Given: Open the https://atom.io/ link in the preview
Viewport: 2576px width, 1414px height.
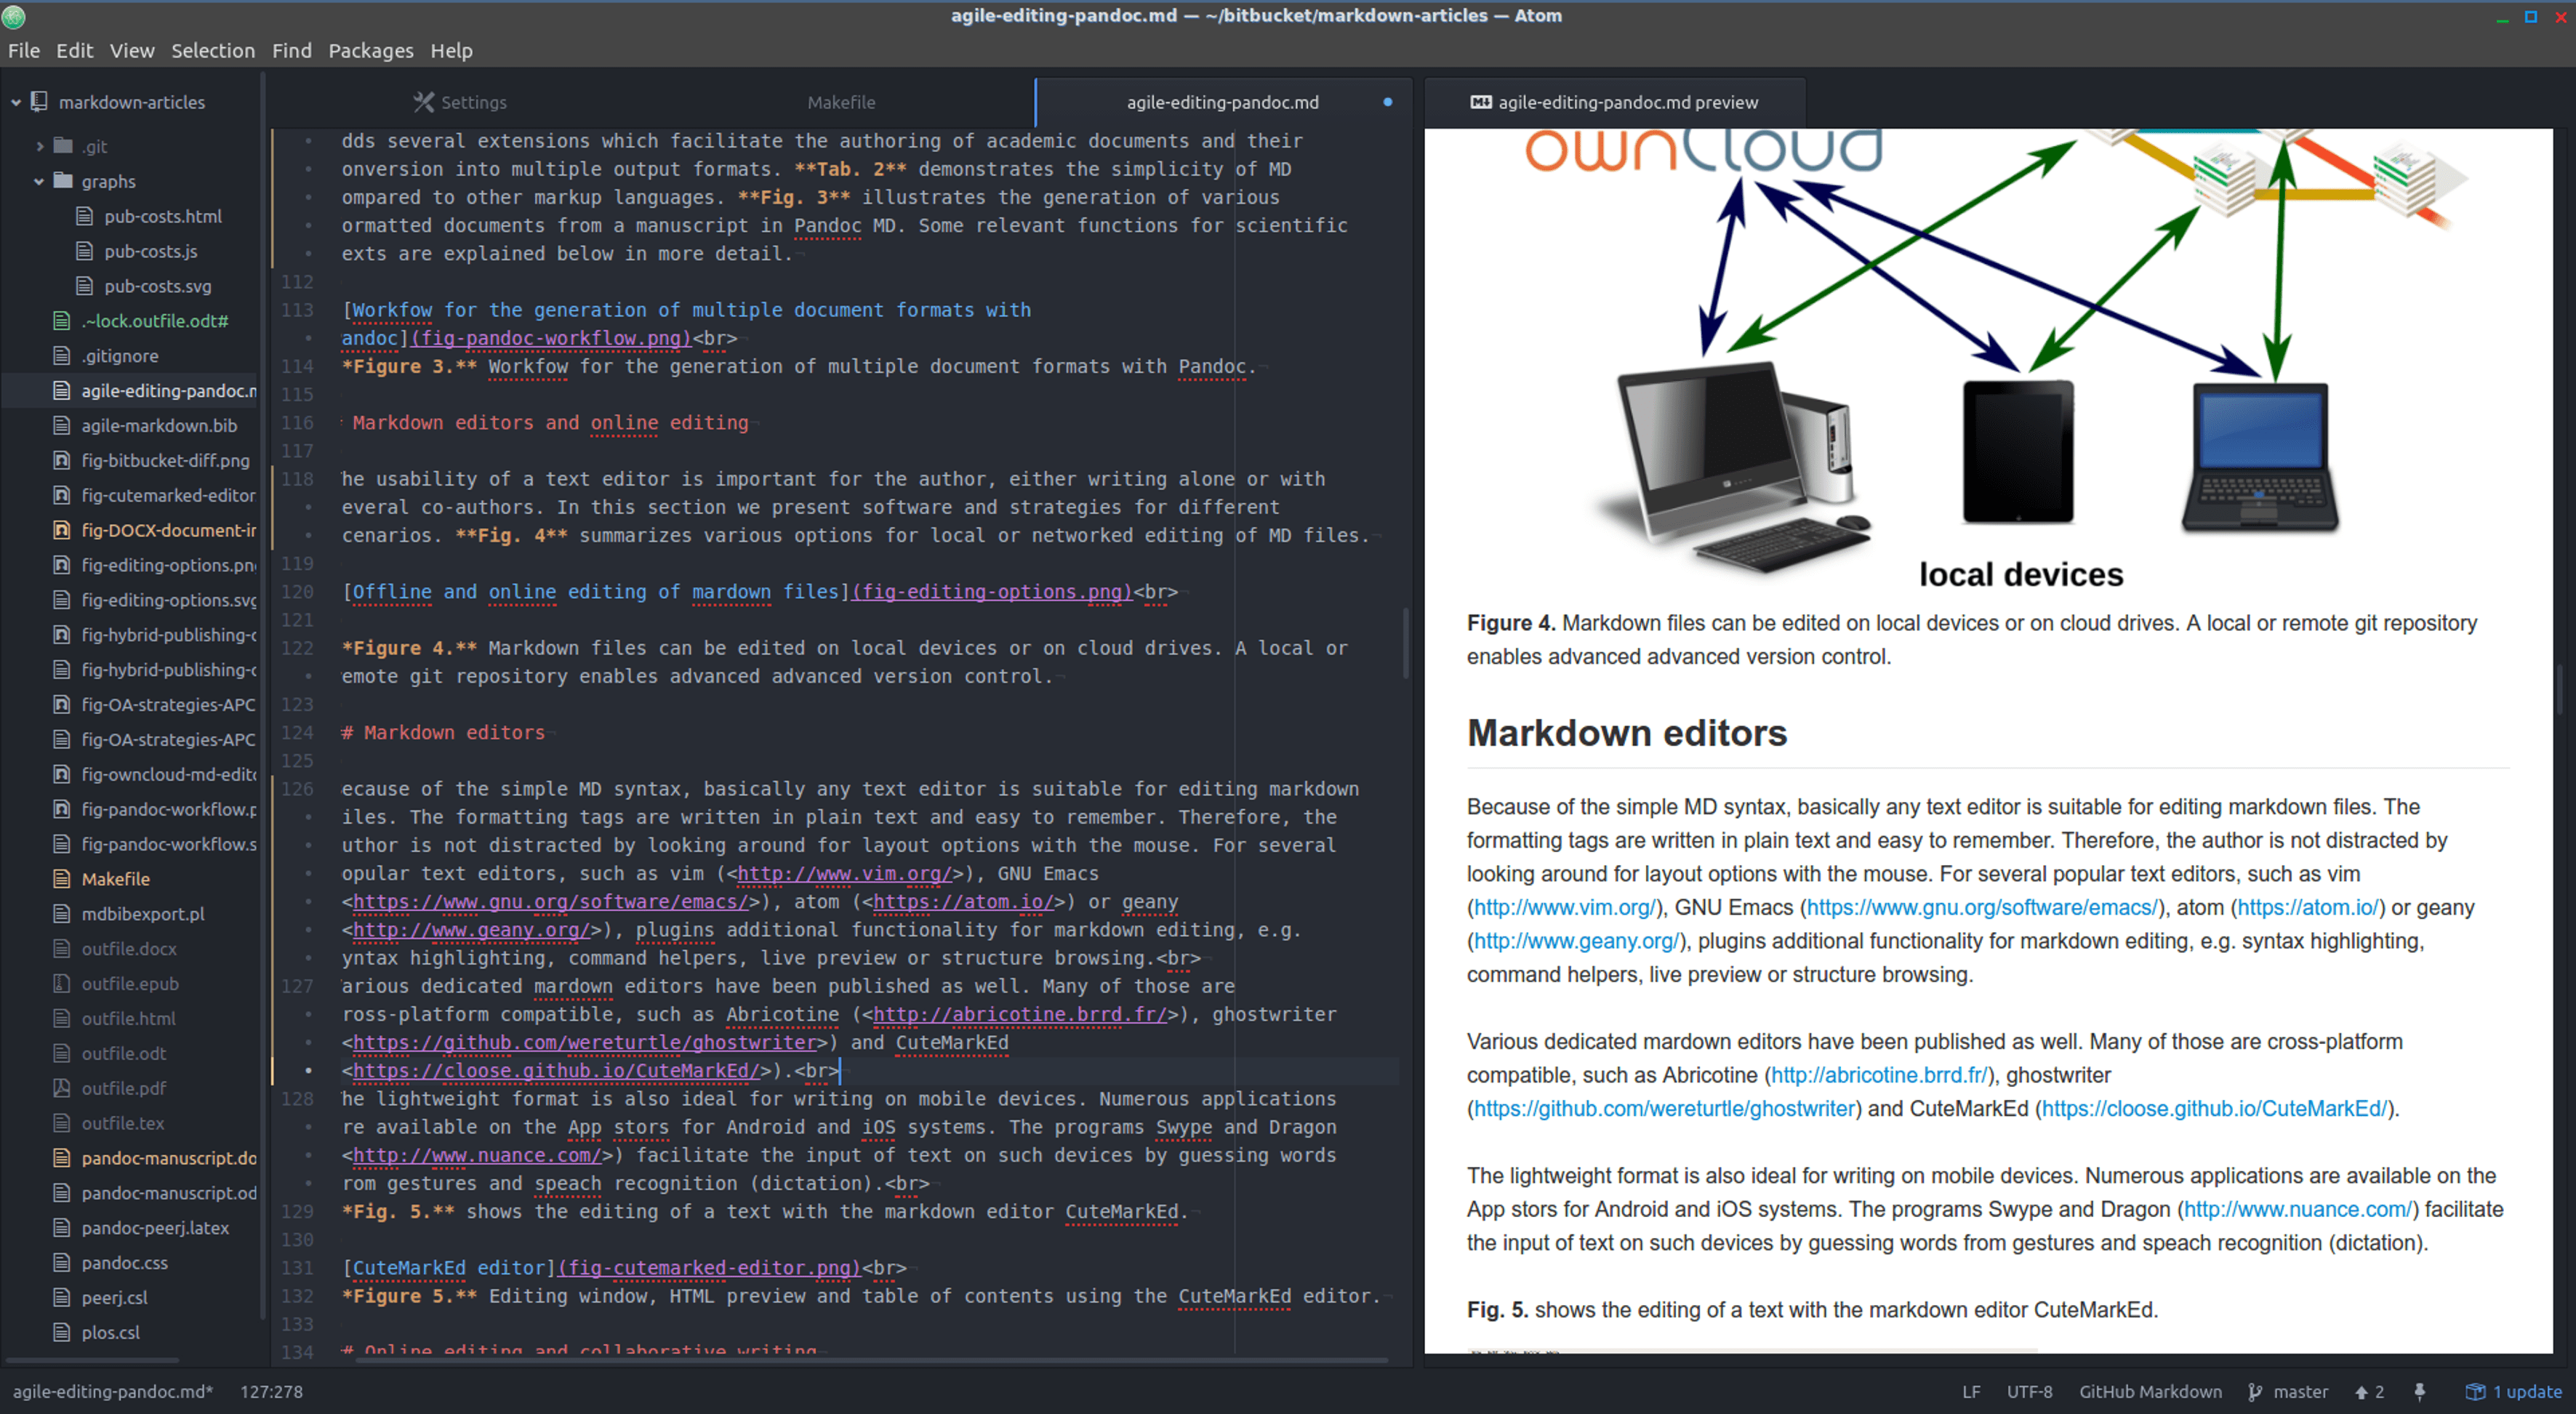Looking at the screenshot, I should (x=2307, y=907).
